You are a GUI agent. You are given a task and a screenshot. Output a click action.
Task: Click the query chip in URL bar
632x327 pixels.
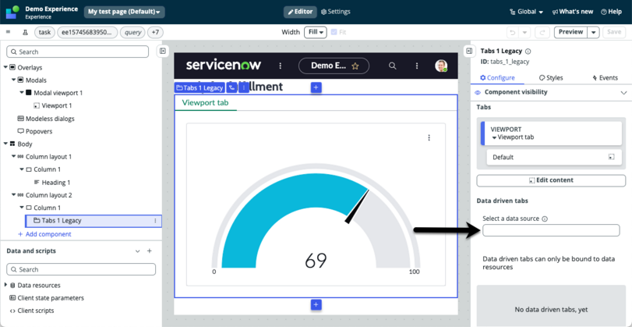coord(132,33)
